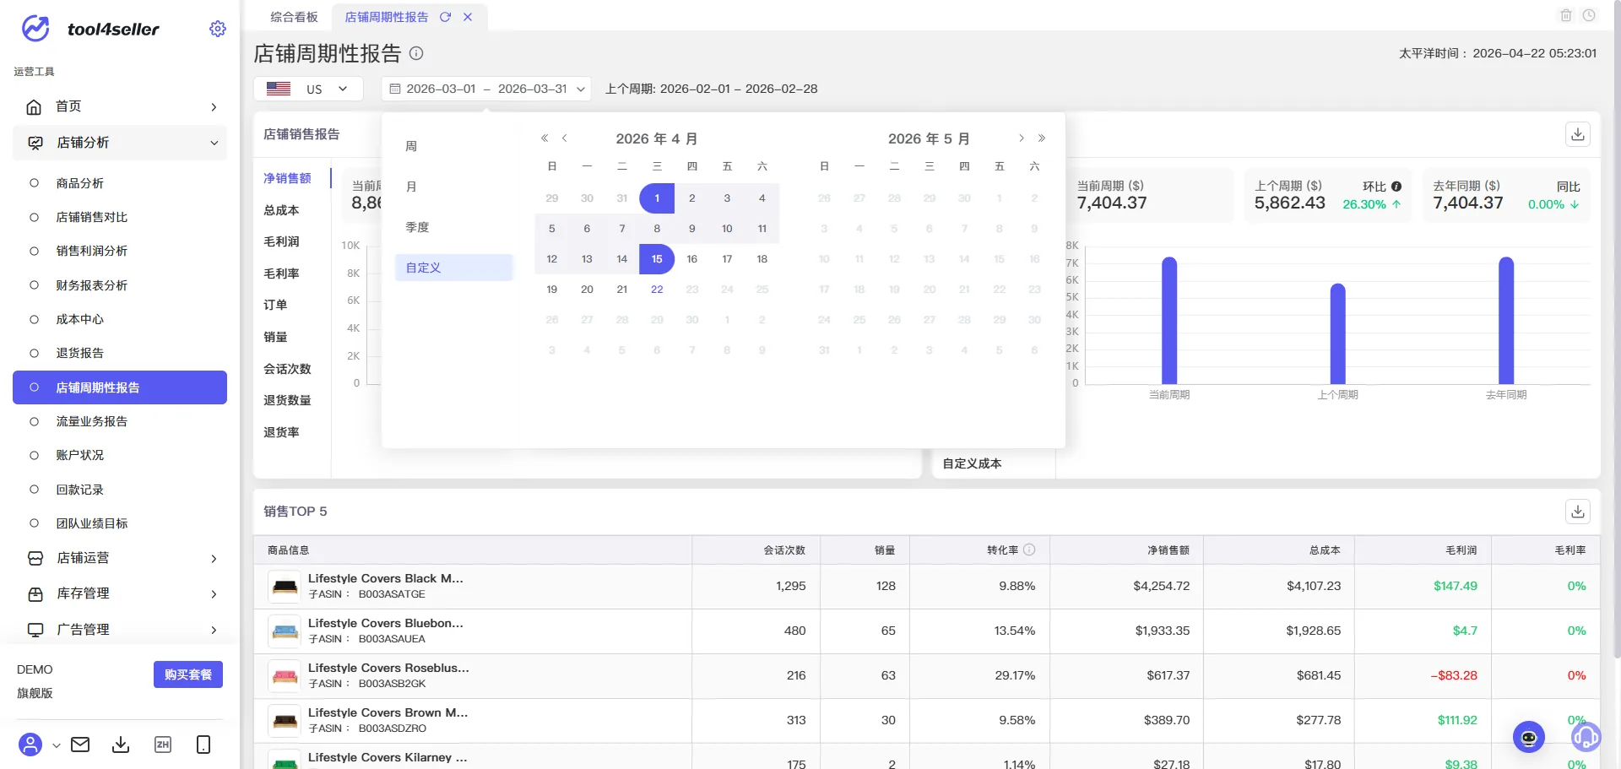Select the 月 period option
The height and width of the screenshot is (769, 1621).
point(454,187)
